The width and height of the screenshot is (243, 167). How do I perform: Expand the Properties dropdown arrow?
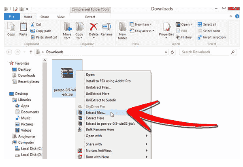(166, 38)
